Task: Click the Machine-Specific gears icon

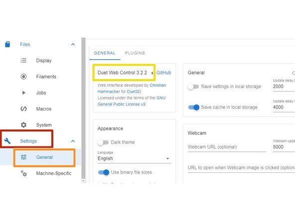Action: pyautogui.click(x=23, y=173)
